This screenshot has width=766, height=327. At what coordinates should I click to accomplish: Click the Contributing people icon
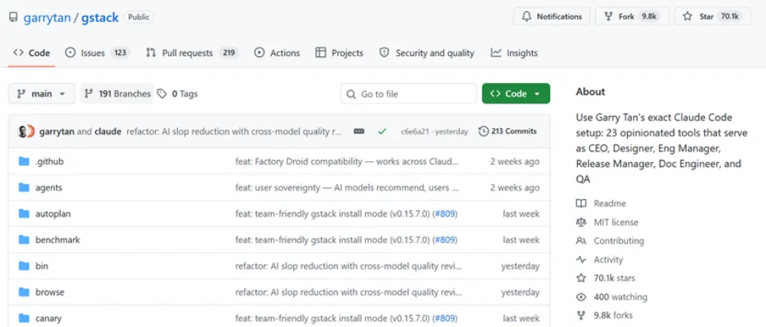581,241
